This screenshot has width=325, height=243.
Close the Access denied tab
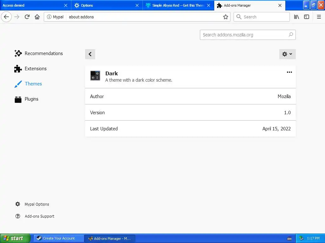click(x=65, y=5)
